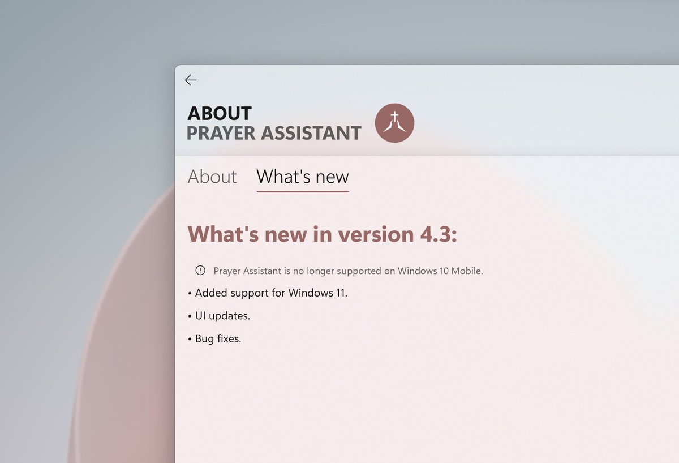Click the exclamation info icon
The width and height of the screenshot is (679, 463).
[200, 270]
